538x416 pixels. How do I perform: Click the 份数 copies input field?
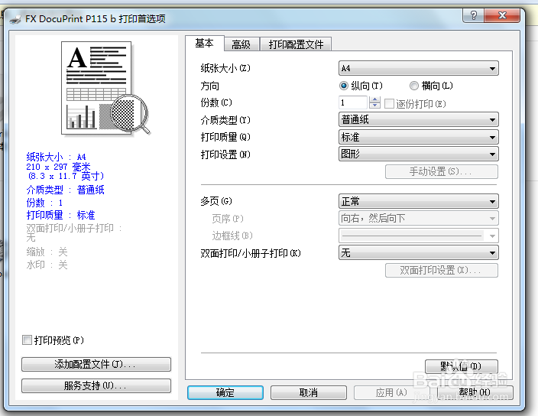(353, 102)
